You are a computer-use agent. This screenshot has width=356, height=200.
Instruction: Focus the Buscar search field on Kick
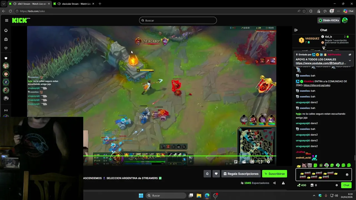(178, 20)
